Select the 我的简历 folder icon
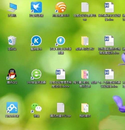Screen dimensions: 125x130 tap(85, 108)
